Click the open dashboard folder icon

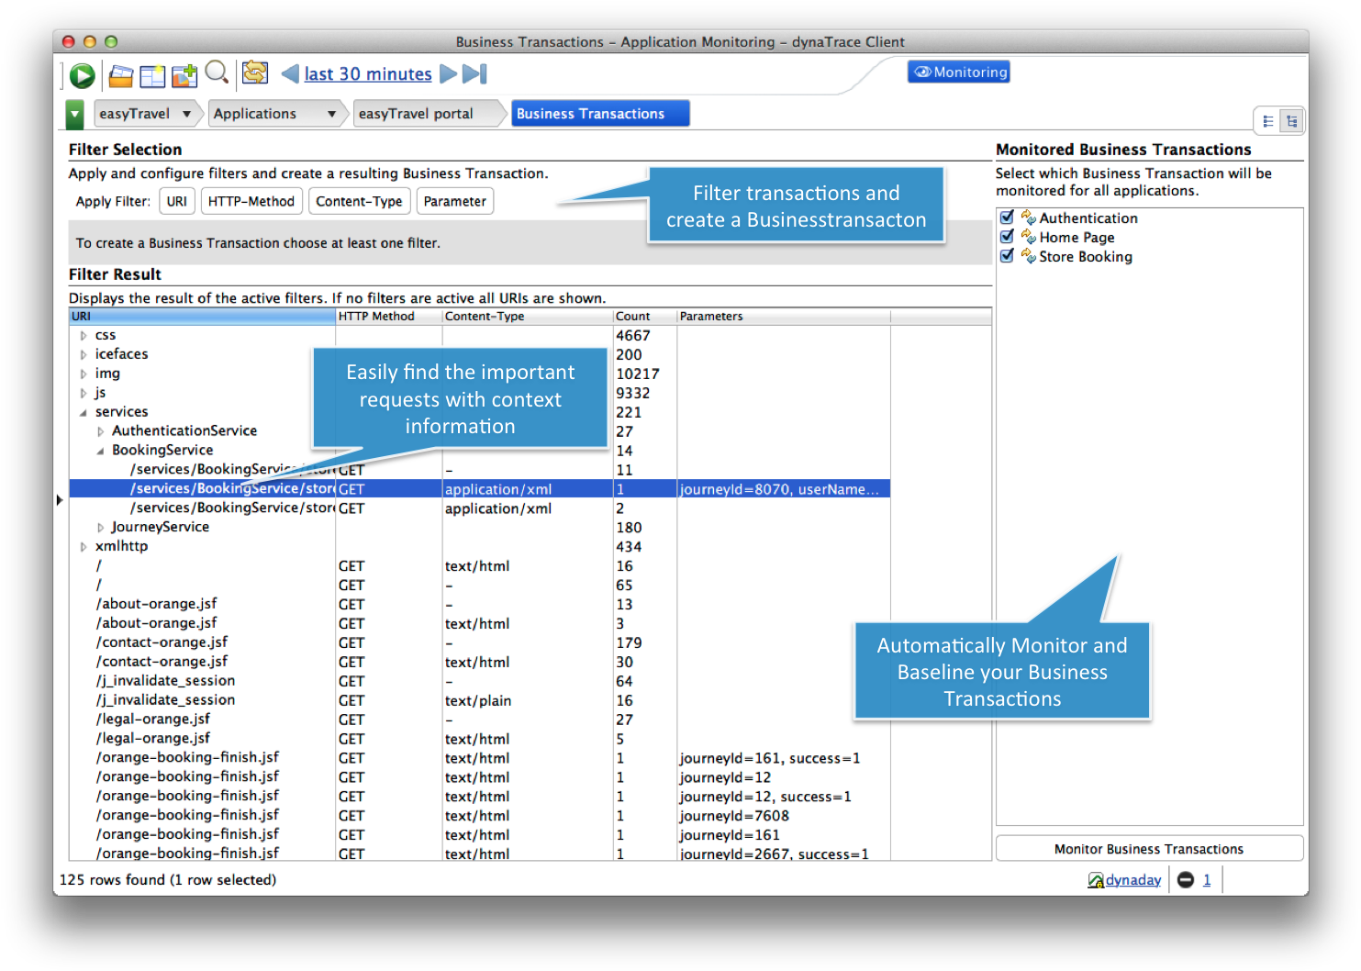(x=120, y=74)
